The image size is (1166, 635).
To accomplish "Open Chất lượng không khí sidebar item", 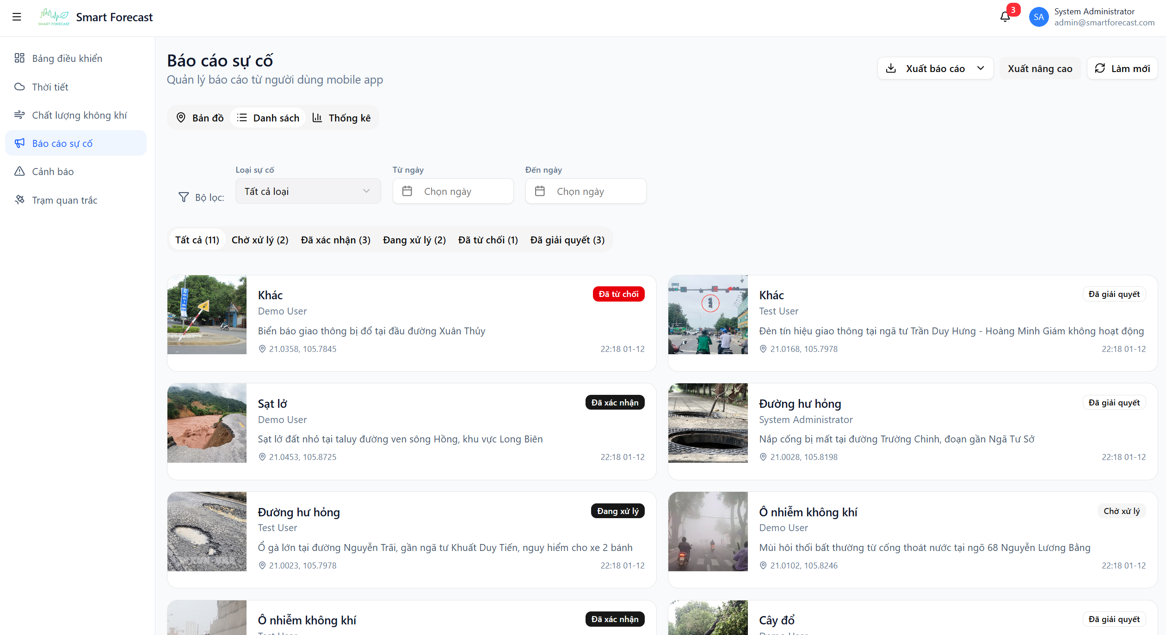I will [79, 115].
